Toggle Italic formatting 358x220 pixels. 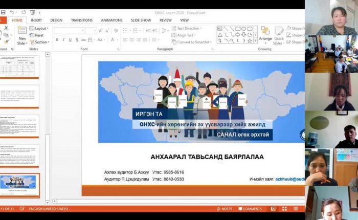63,40
